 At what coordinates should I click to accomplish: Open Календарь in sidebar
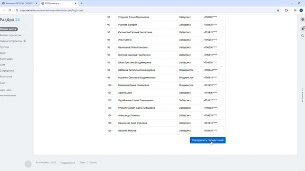[x=6, y=59]
